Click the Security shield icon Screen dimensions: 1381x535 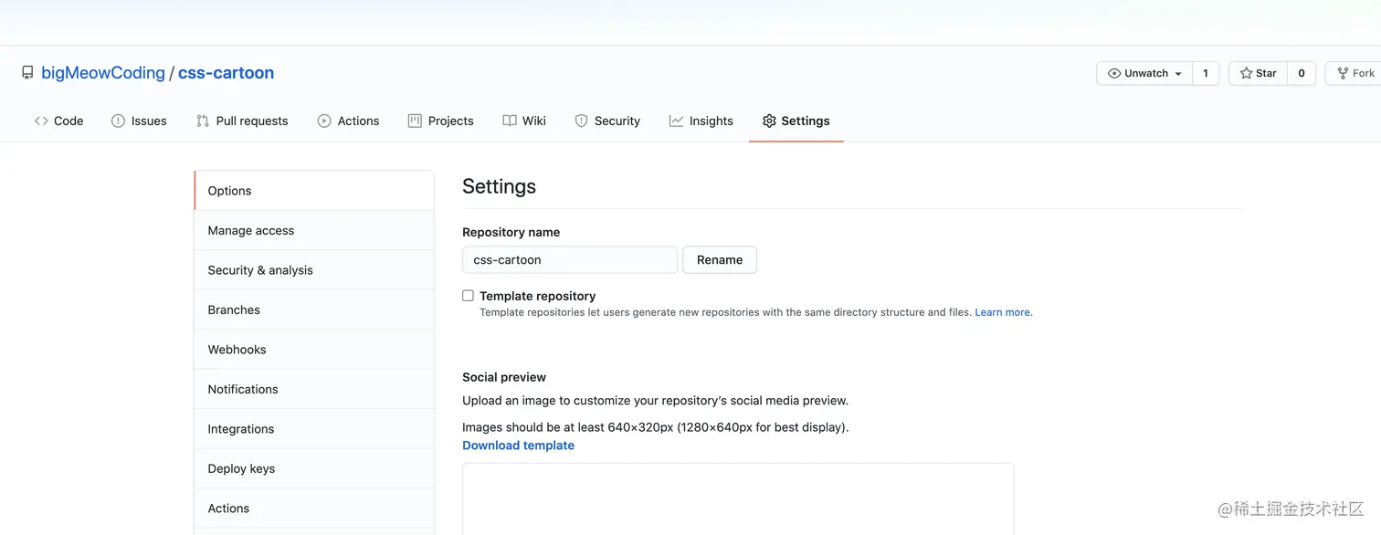tap(581, 121)
